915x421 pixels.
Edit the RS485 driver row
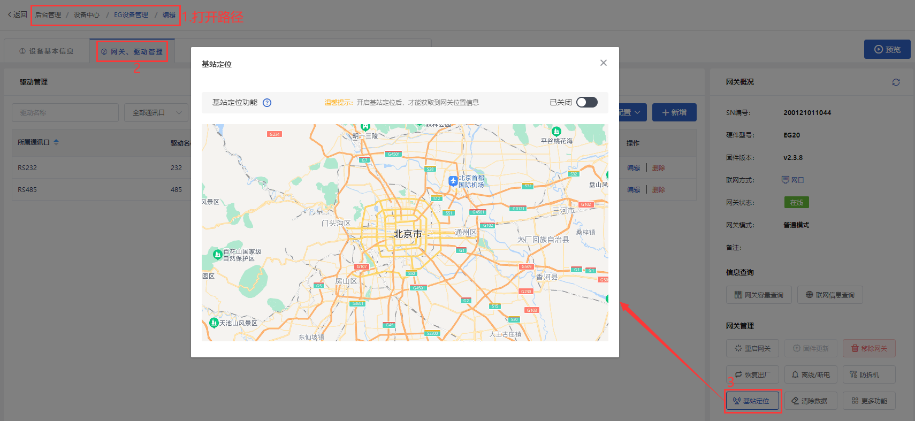[x=634, y=190]
